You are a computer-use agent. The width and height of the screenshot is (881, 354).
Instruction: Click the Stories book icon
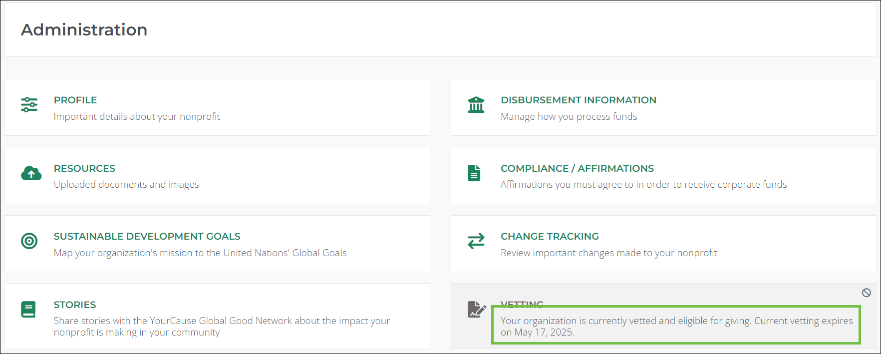[x=28, y=310]
